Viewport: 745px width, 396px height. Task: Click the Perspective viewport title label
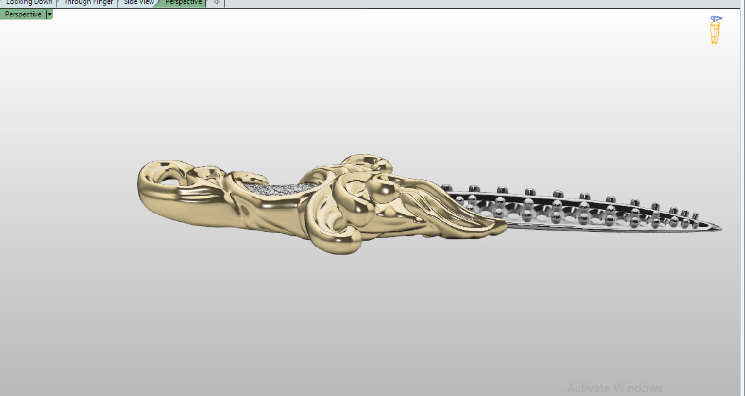23,15
